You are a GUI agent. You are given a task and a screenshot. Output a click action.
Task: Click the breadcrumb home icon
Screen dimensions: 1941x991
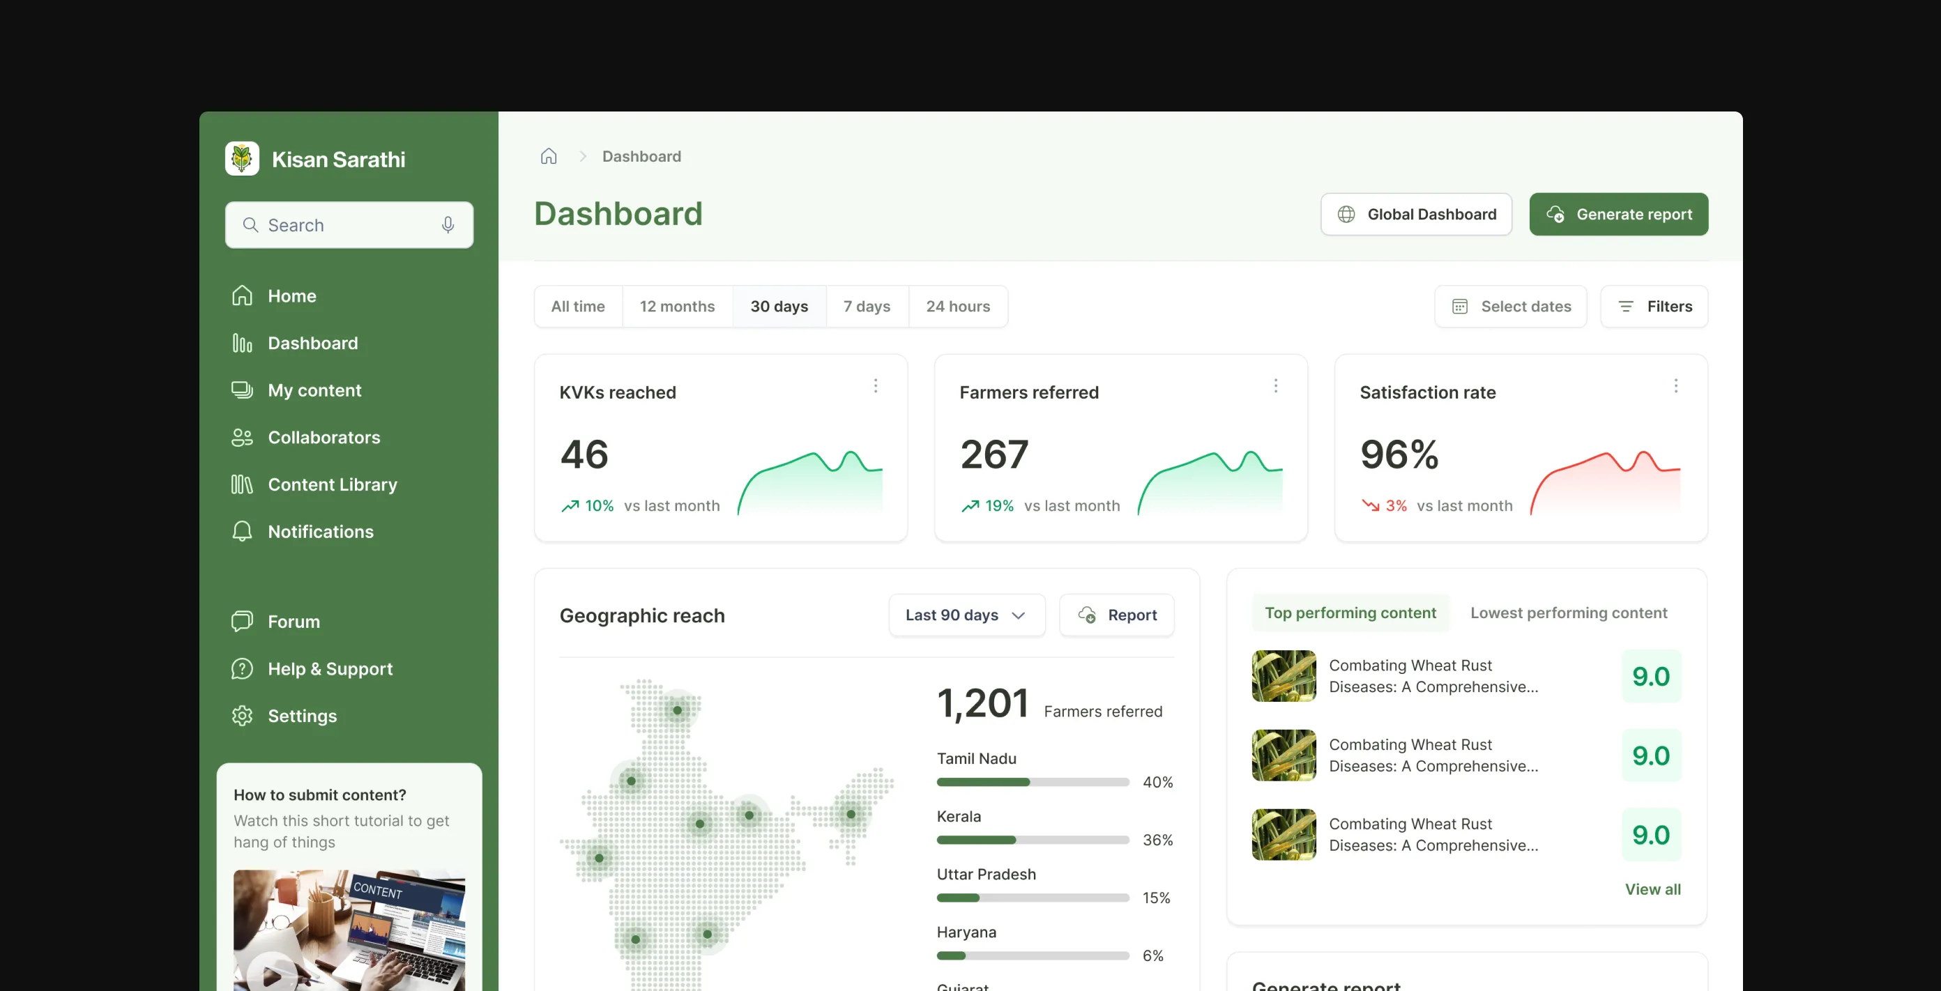pos(549,156)
